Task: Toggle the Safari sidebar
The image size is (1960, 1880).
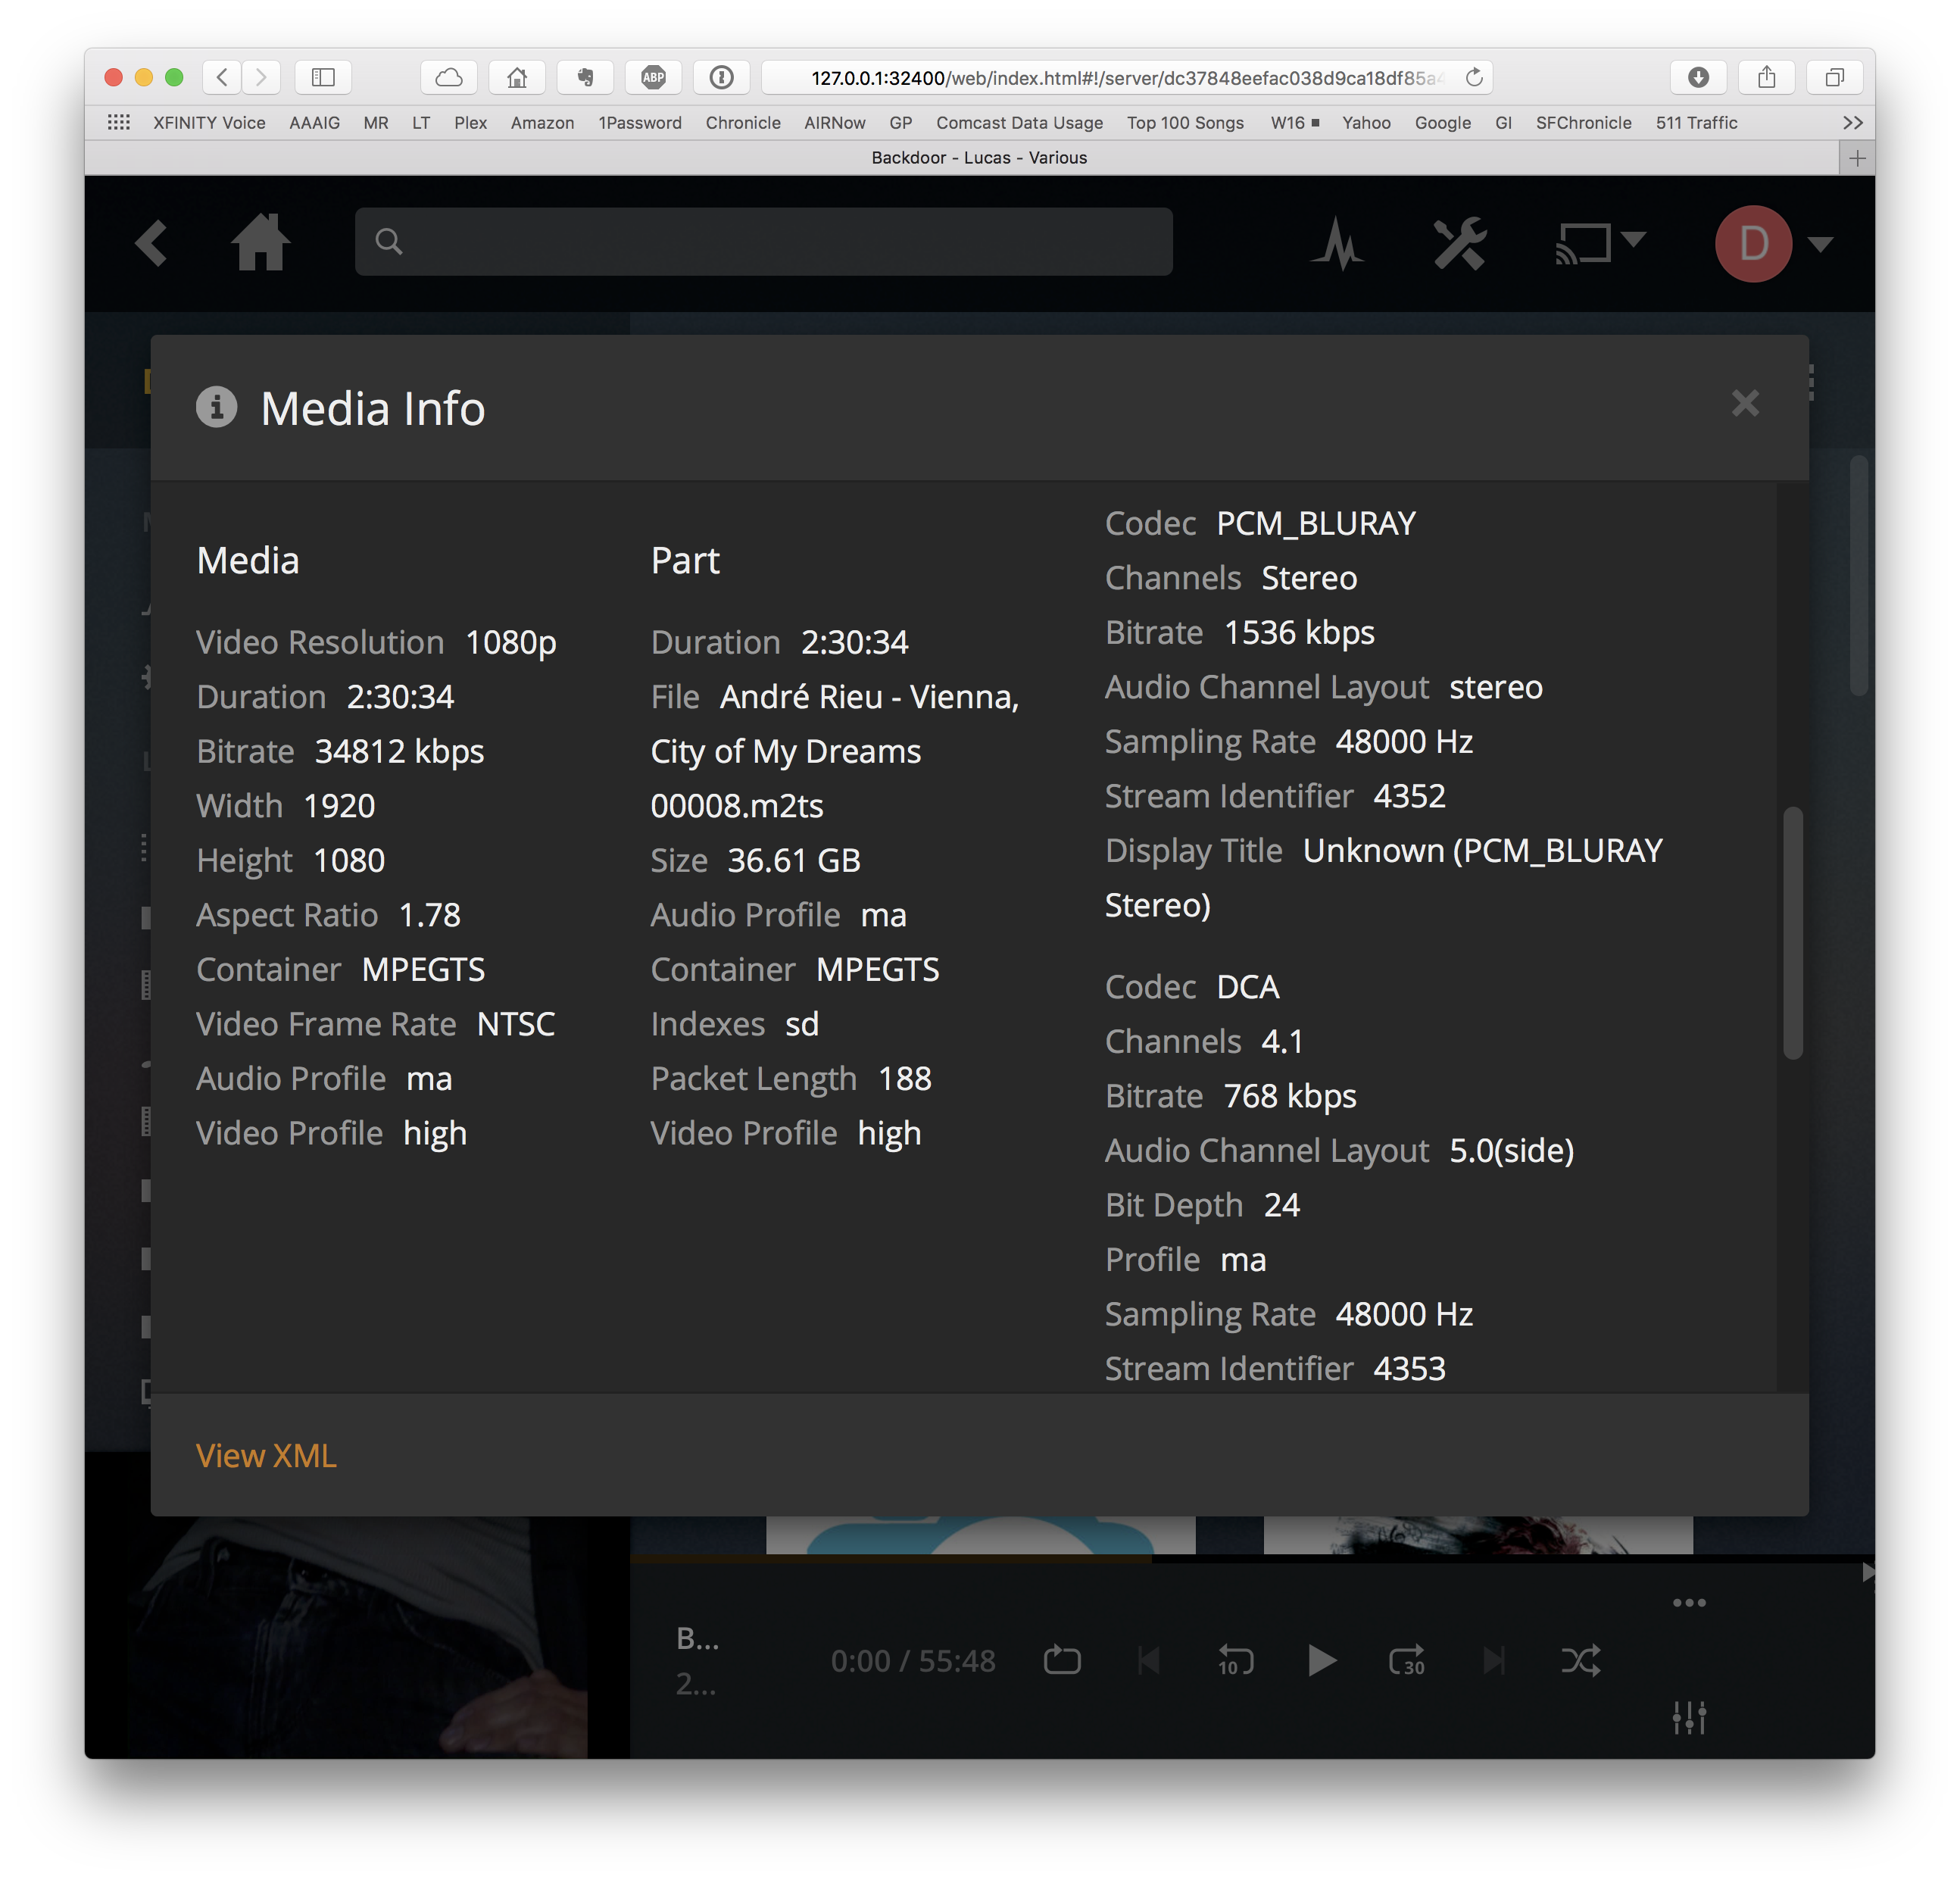Action: coord(323,77)
